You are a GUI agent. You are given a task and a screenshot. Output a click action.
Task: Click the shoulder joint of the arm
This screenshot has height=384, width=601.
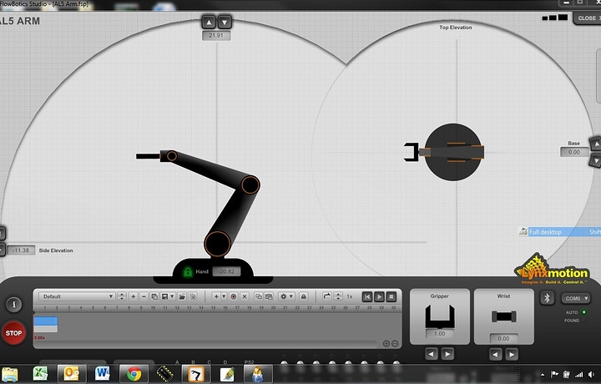coord(217,244)
